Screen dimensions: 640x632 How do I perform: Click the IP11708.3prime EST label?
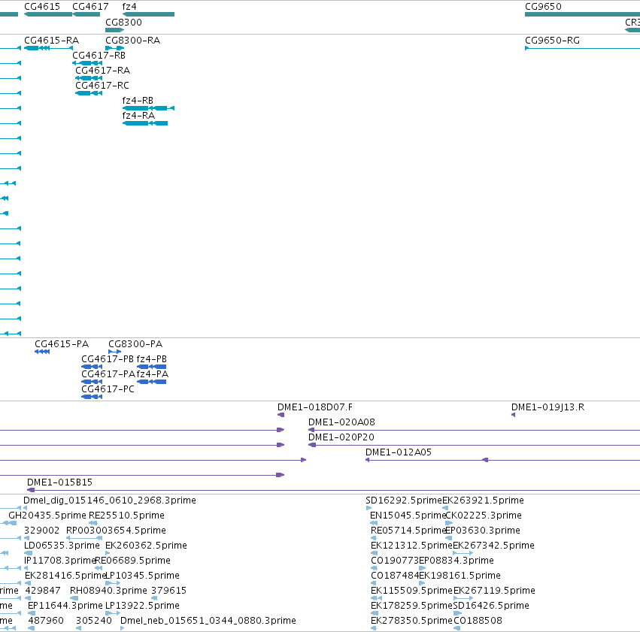[59, 561]
